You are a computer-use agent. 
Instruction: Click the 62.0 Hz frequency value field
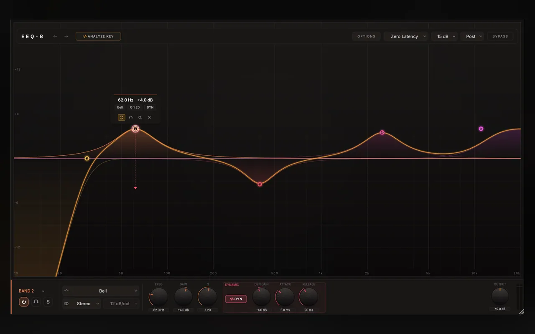[x=159, y=310]
